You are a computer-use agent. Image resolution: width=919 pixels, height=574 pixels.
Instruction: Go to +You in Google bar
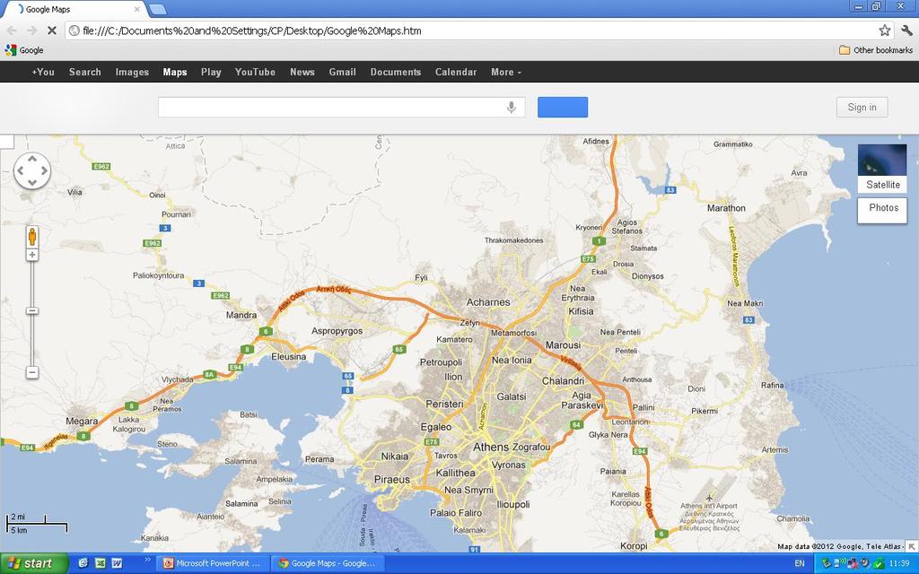click(43, 72)
